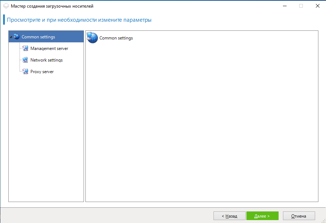Collapse the Common settings tree node arrow
The width and height of the screenshot is (326, 223).
pos(11,37)
